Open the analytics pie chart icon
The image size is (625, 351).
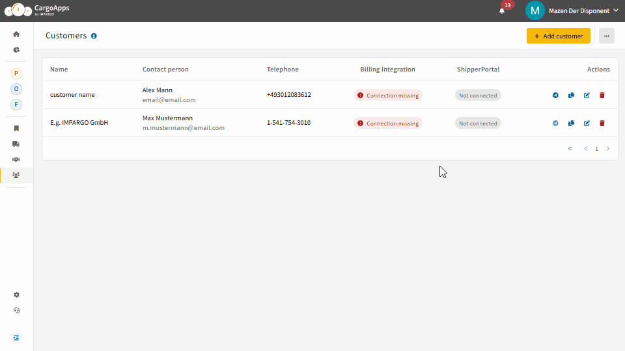[16, 50]
